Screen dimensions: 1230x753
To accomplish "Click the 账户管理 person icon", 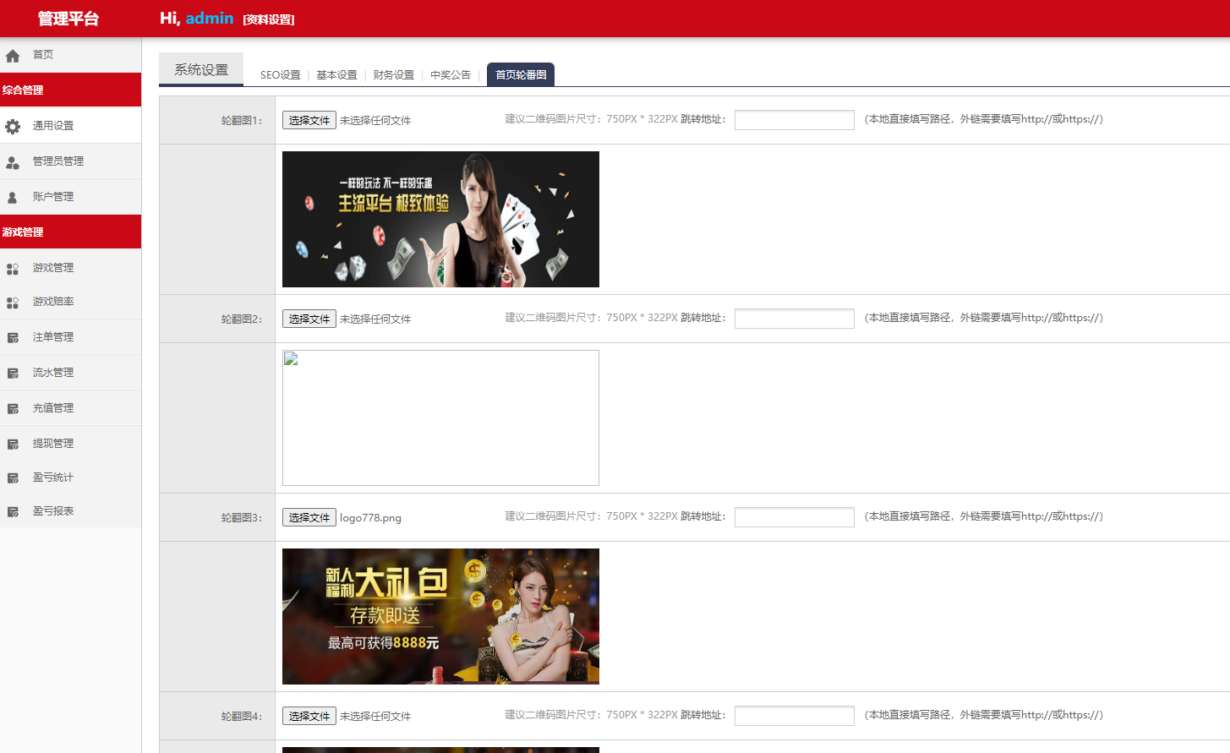I will tap(13, 198).
